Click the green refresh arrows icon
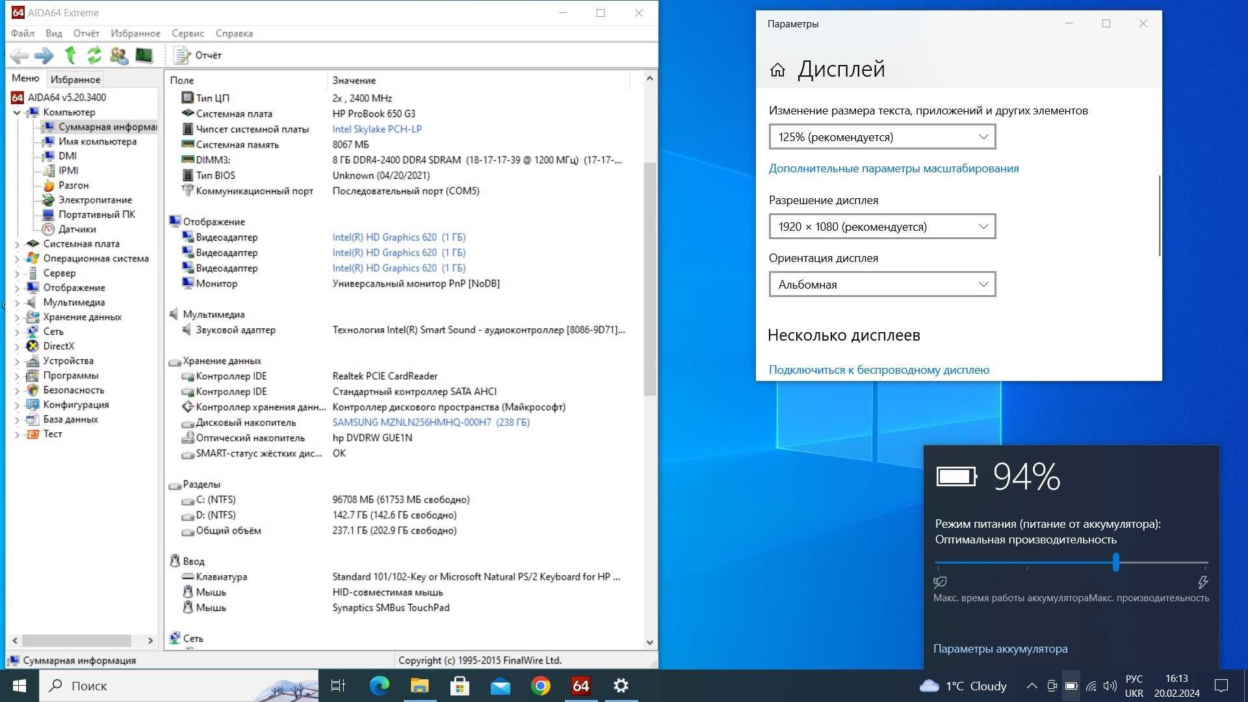The image size is (1248, 702). tap(94, 55)
